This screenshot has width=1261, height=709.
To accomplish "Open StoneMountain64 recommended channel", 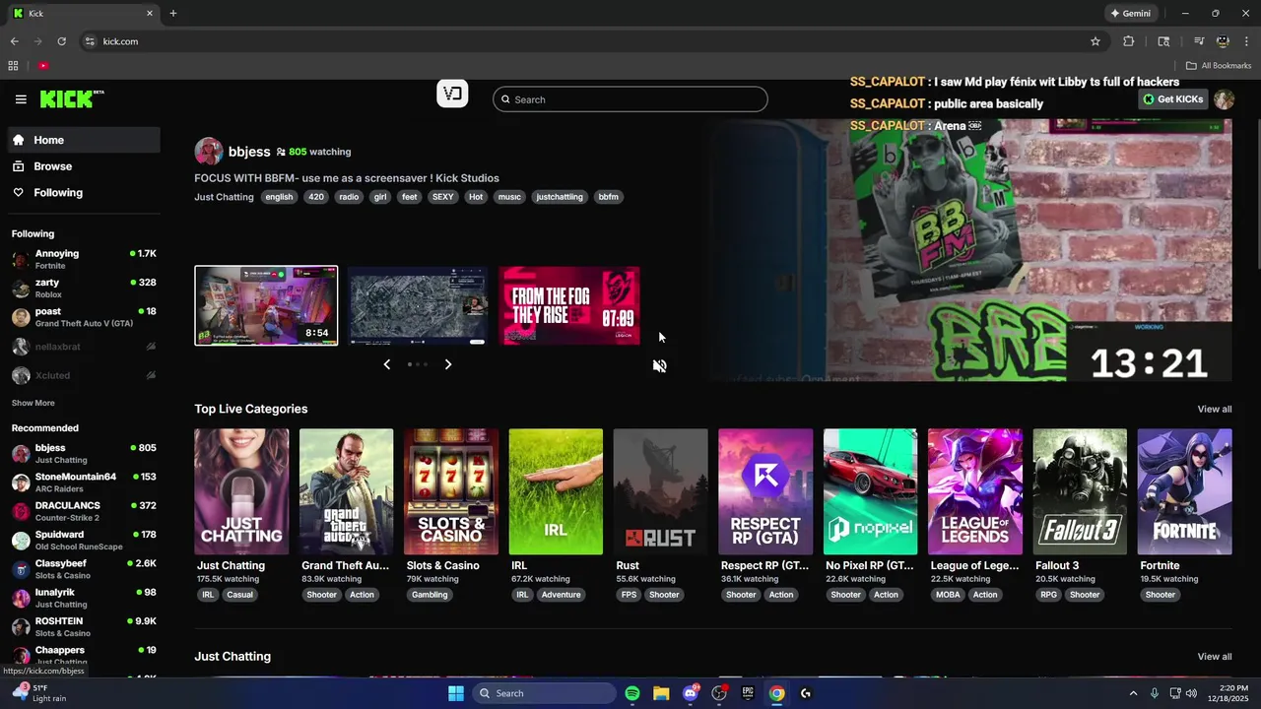I will 85,482.
